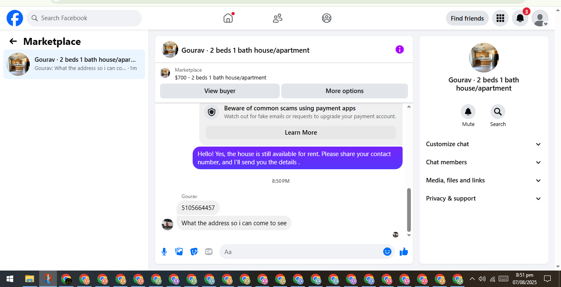
Task: Open the account profile avatar menu
Action: (x=540, y=18)
